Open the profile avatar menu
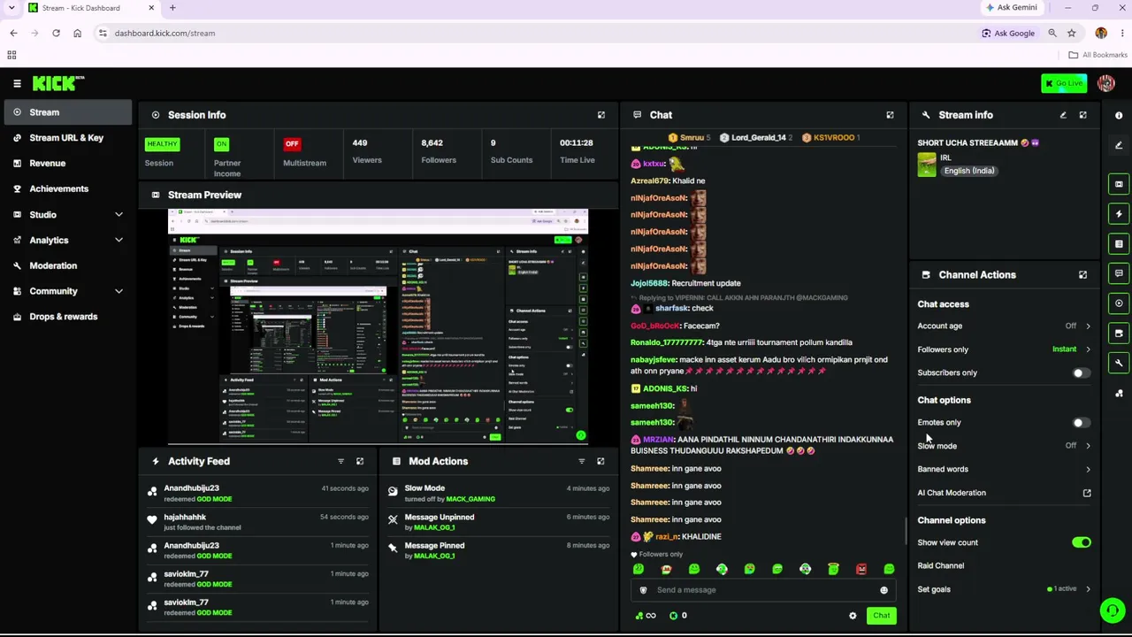The height and width of the screenshot is (637, 1132). tap(1105, 83)
